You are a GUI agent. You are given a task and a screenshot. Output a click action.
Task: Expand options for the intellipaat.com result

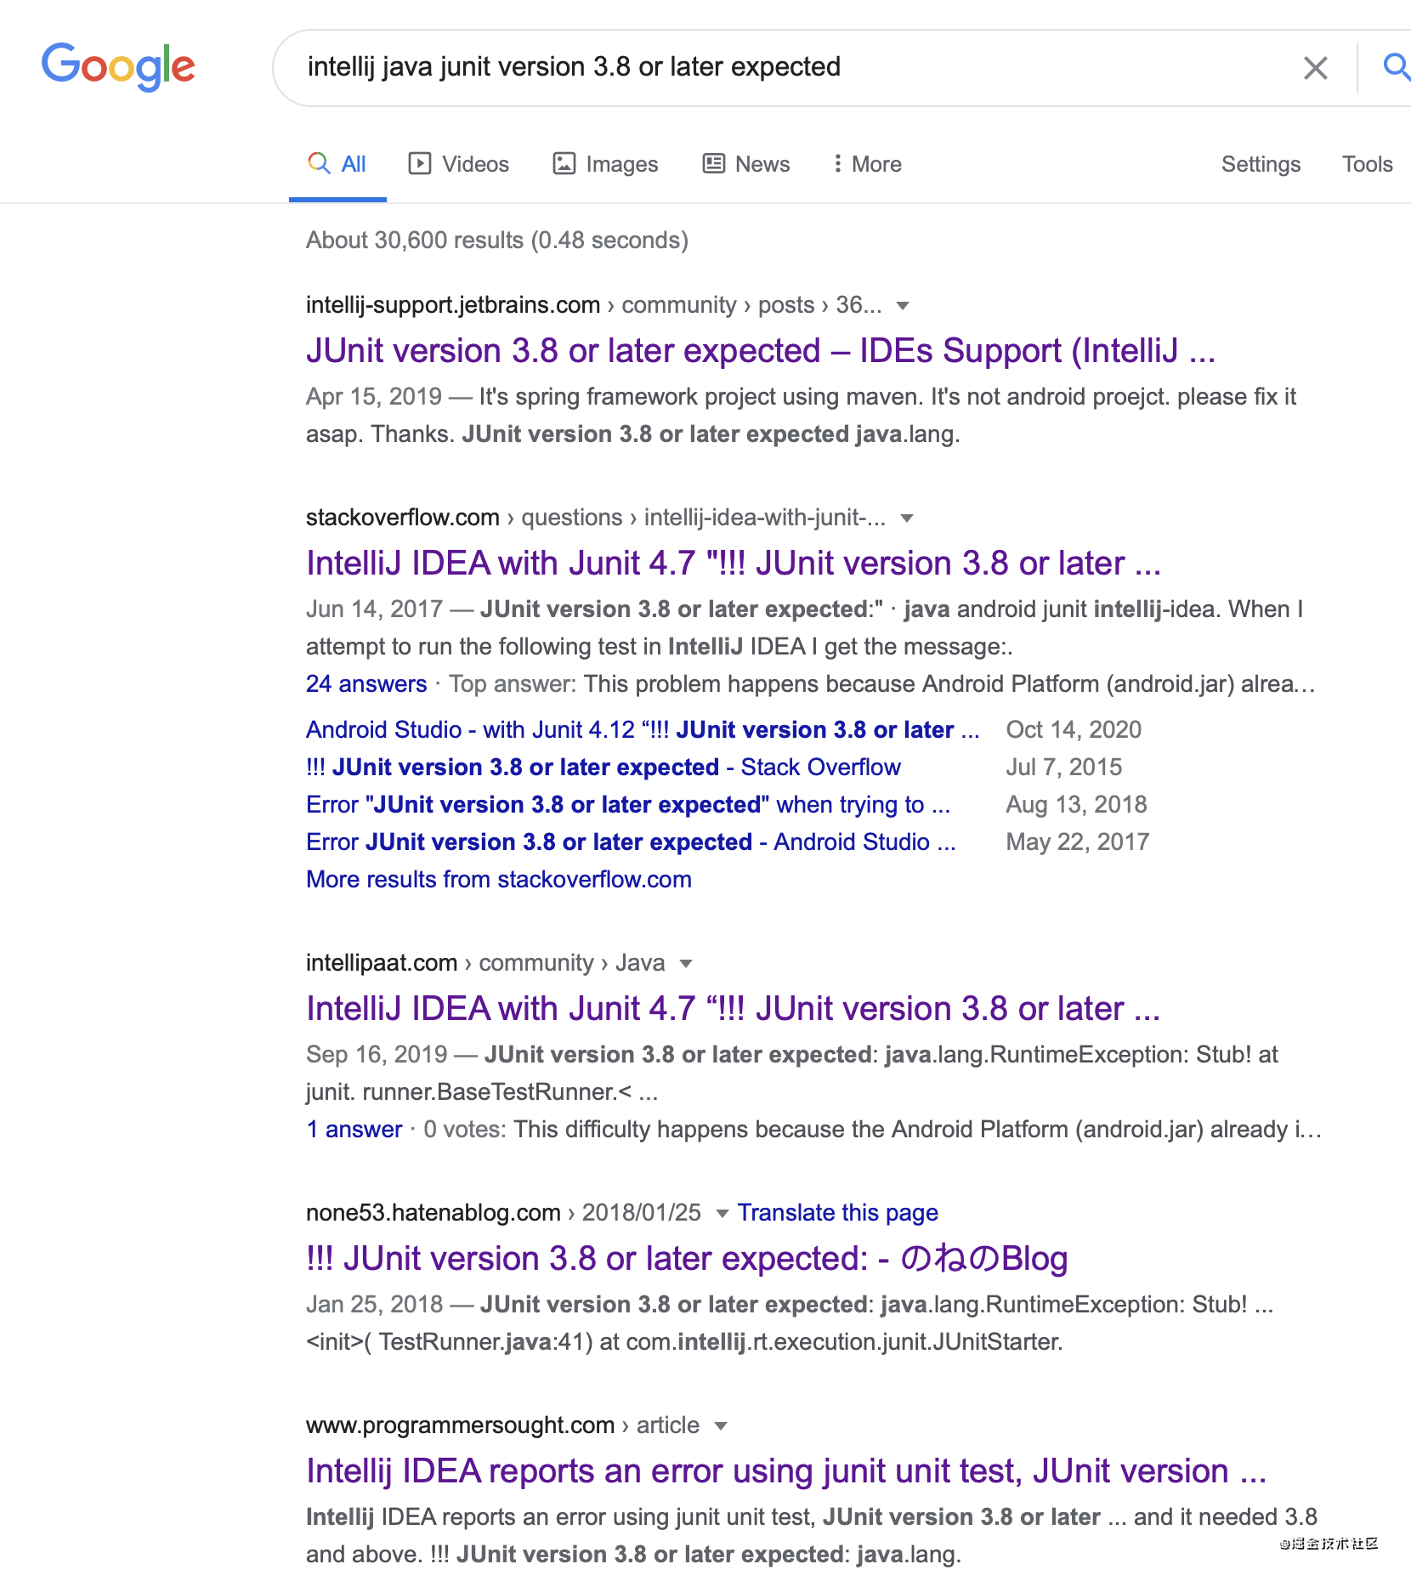click(685, 962)
